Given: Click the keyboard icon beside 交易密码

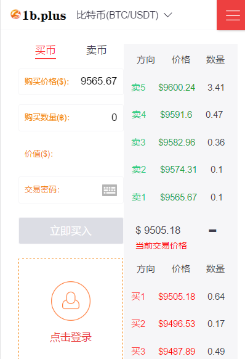Looking at the screenshot, I should 110,190.
